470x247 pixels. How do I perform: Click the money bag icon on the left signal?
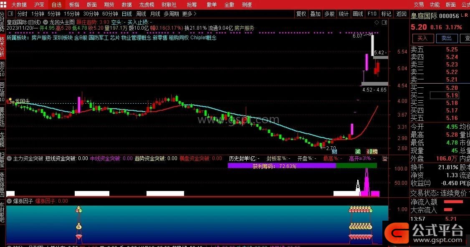click(78, 226)
